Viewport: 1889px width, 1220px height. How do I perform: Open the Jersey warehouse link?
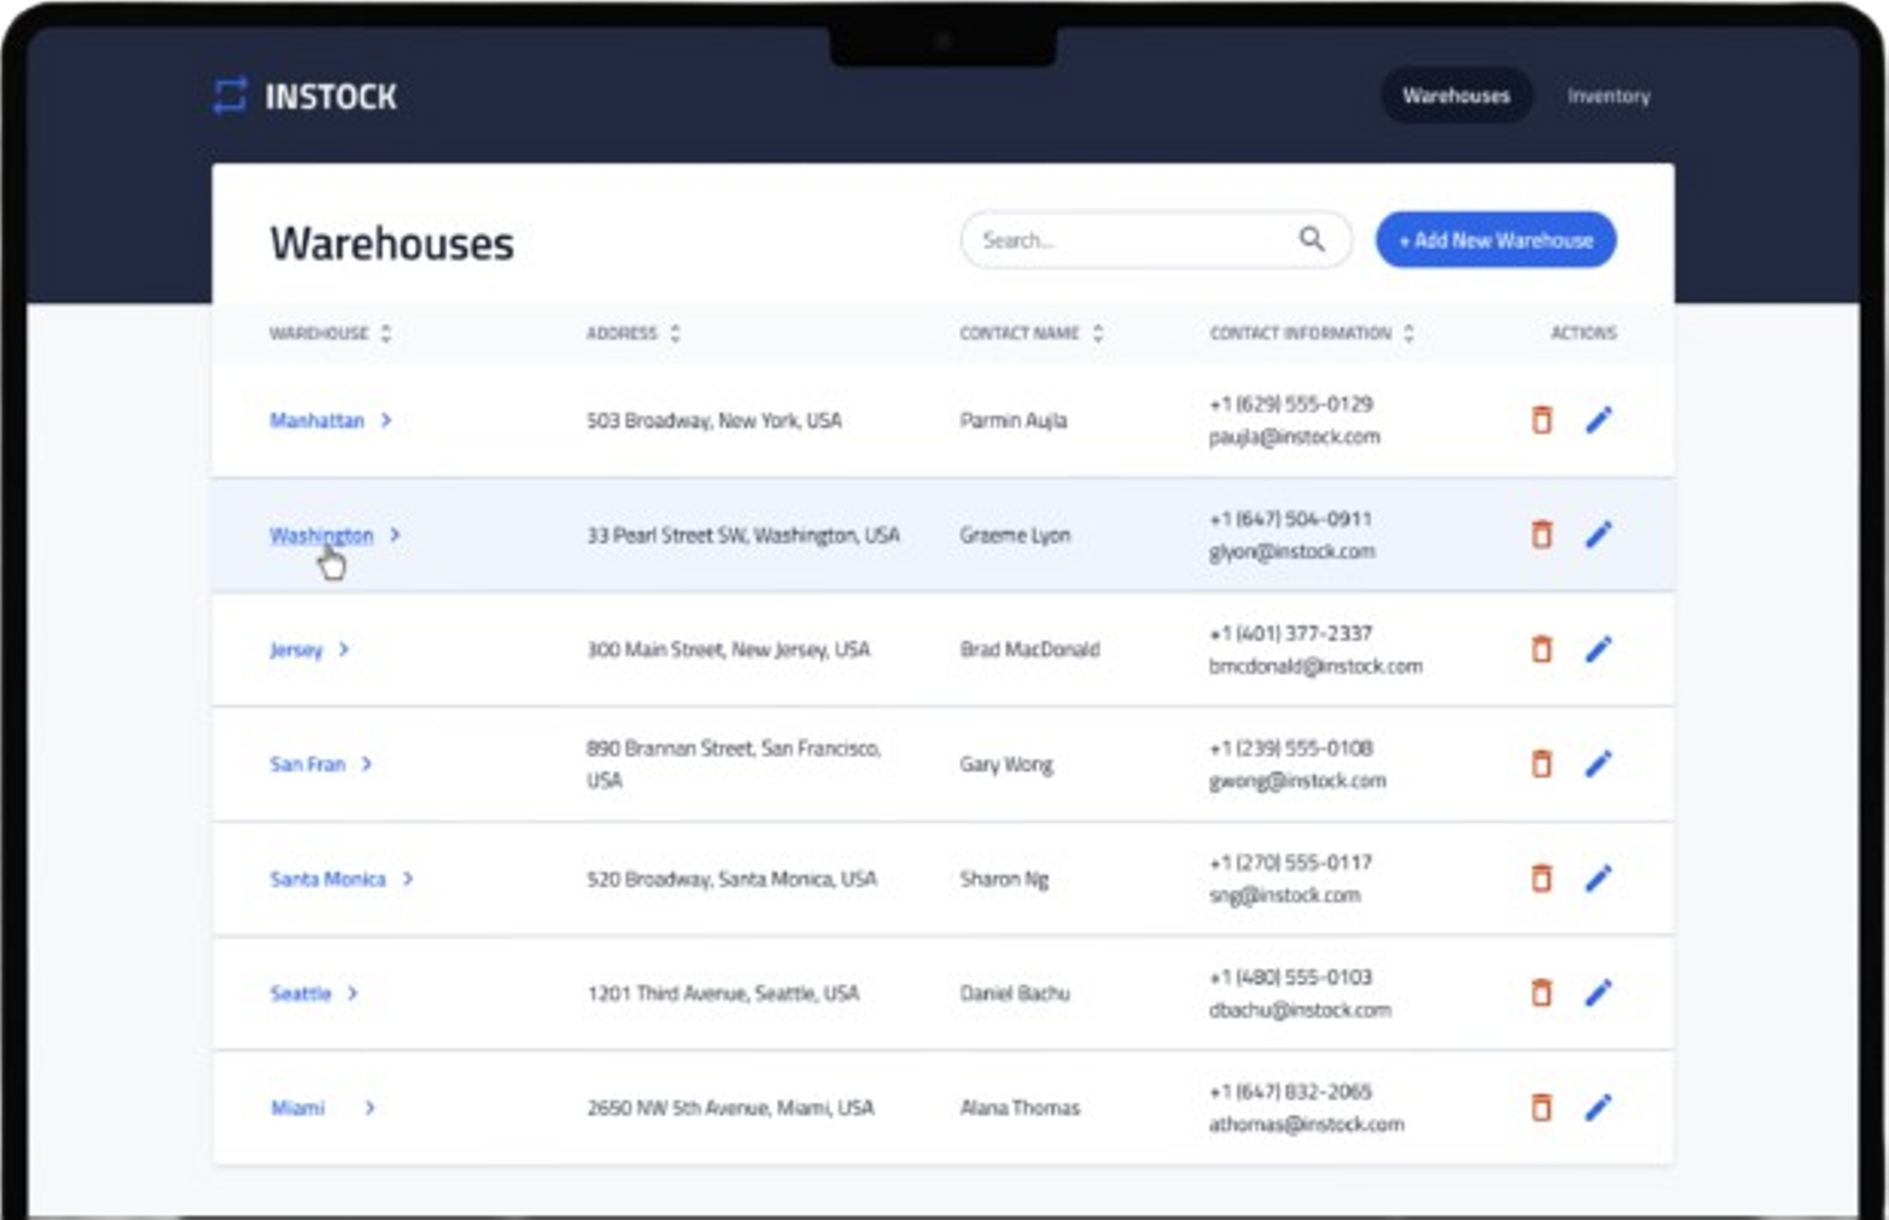[x=296, y=650]
